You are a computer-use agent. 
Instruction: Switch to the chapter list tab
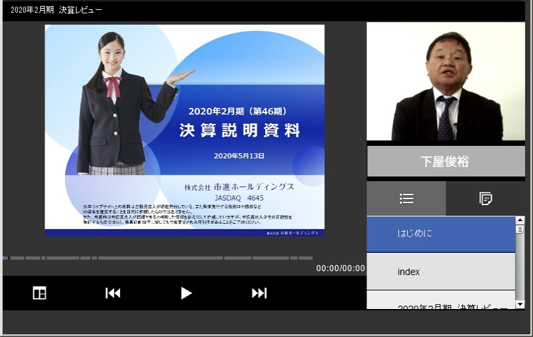(x=406, y=198)
